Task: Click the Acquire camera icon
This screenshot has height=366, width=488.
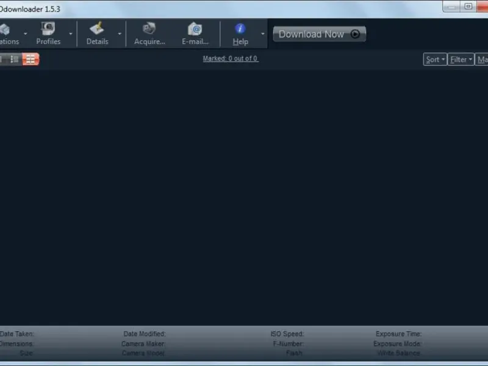Action: point(149,29)
